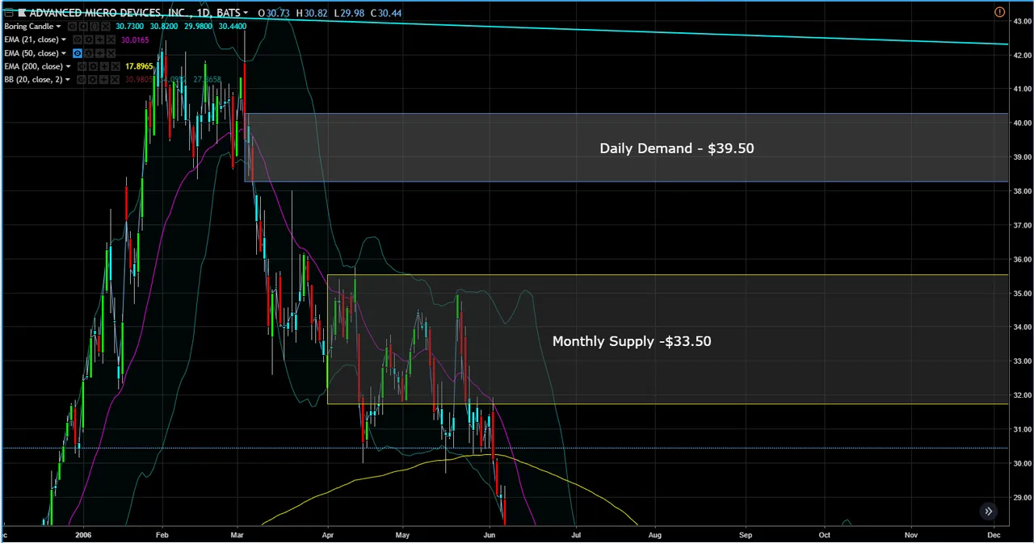This screenshot has height=543, width=1034.
Task: Toggle the highlighted eye of EMA (50, close)
Action: click(x=78, y=53)
